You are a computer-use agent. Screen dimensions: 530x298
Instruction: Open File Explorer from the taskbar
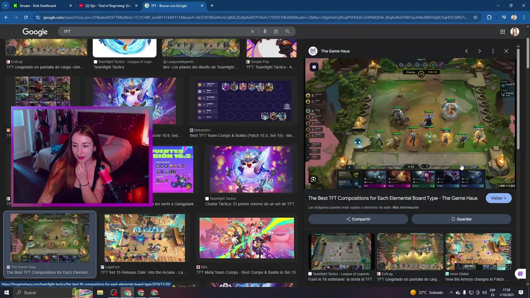100,293
